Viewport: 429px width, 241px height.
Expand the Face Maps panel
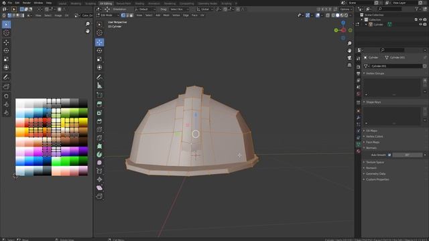(373, 143)
